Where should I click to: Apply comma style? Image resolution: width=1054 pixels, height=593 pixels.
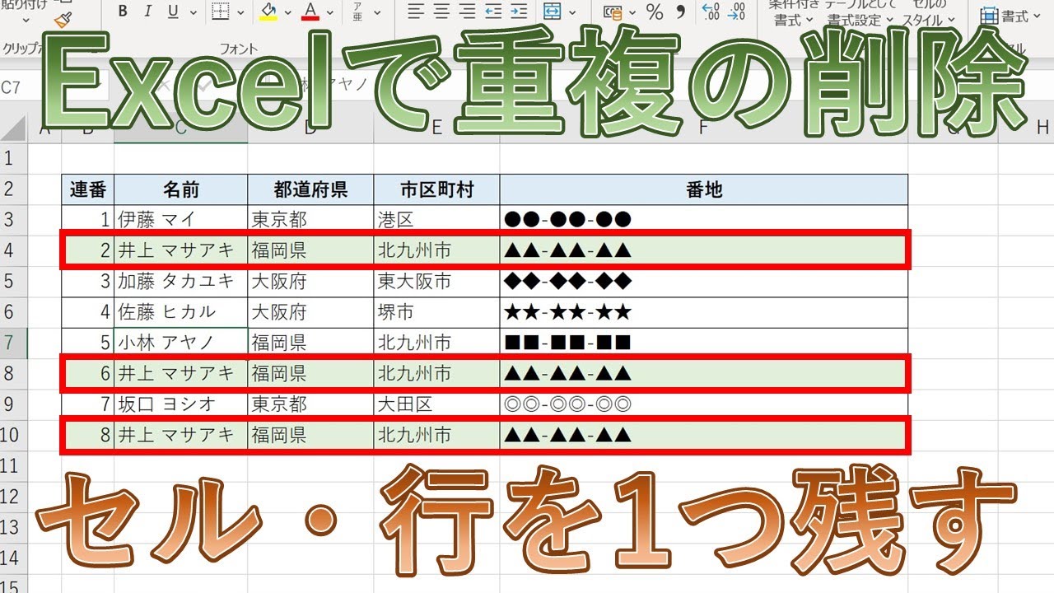[680, 12]
